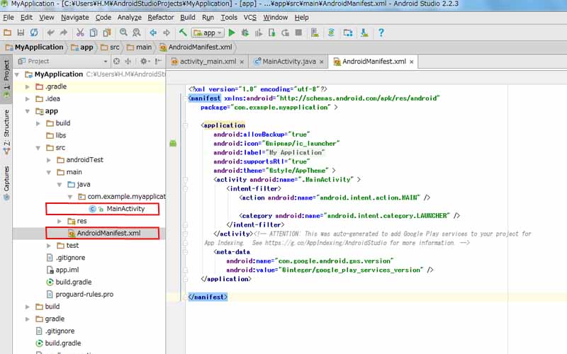This screenshot has height=354, width=567.
Task: Collapse the main folder
Action: pos(49,172)
